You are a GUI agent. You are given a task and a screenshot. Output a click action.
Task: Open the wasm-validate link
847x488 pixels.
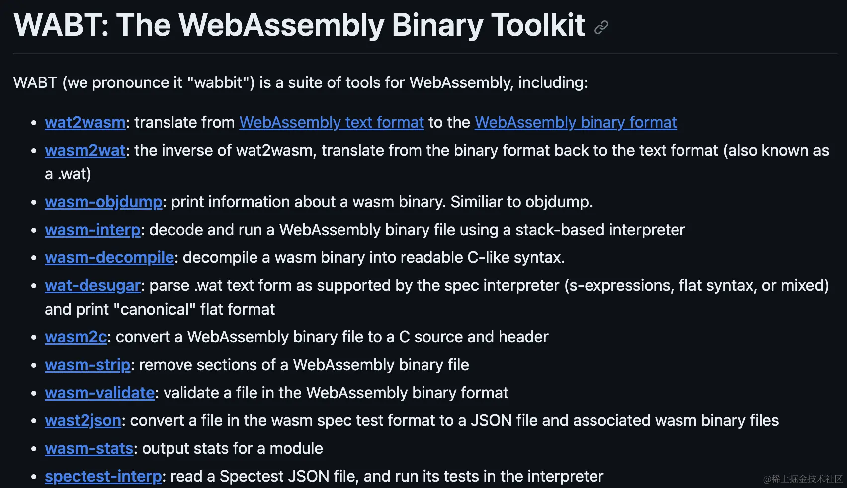[x=99, y=393]
